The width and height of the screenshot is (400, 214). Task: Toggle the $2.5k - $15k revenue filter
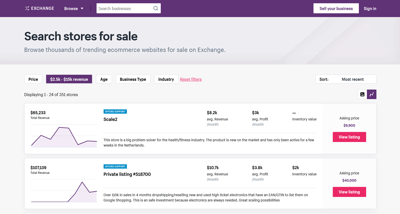pos(69,79)
